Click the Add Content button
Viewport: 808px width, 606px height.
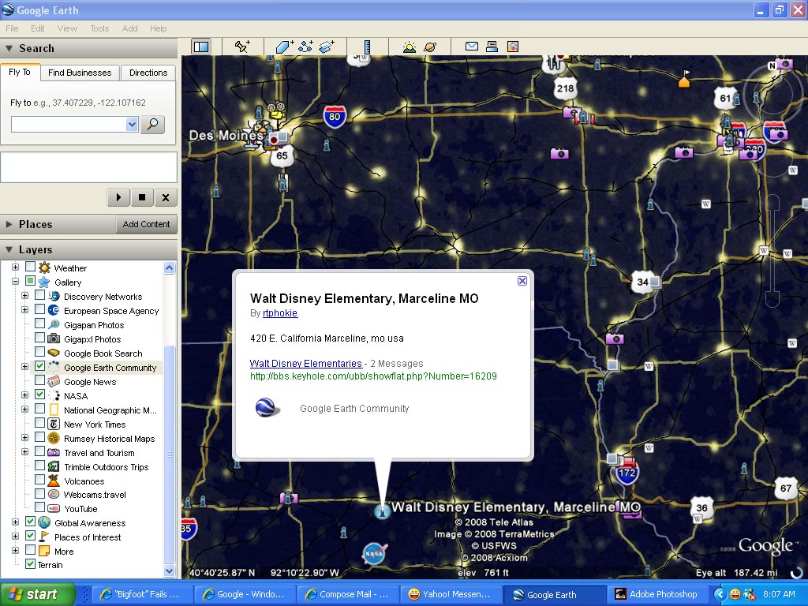[x=146, y=224]
